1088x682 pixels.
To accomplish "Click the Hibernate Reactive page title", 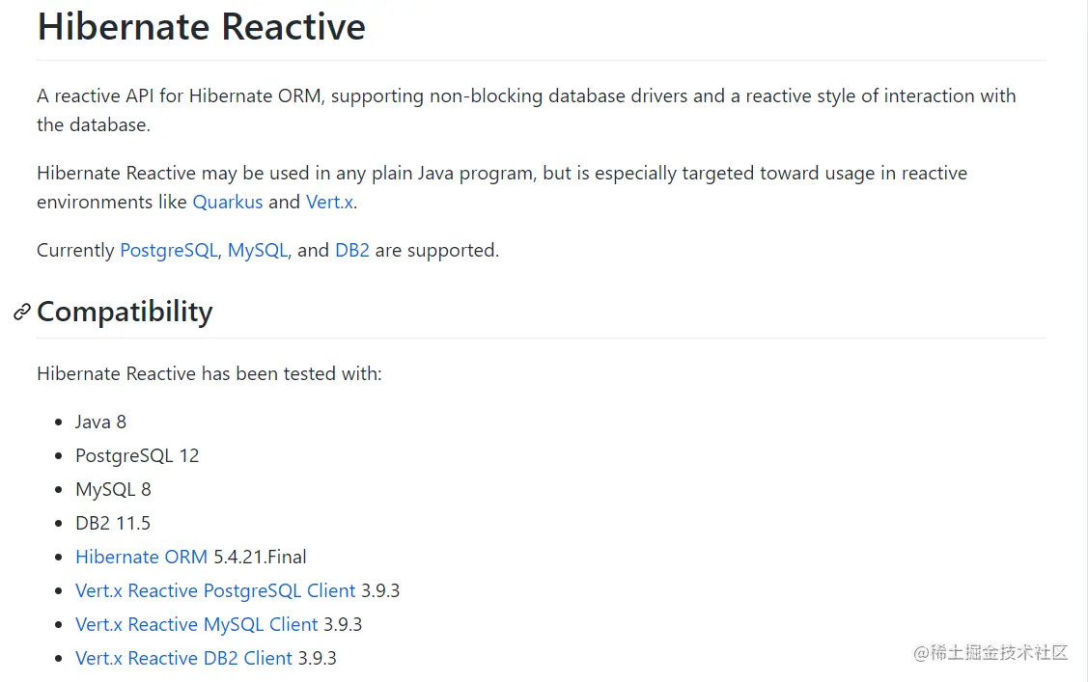I will [x=201, y=26].
